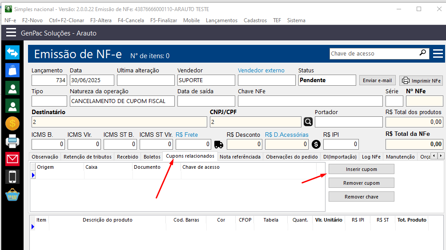Click the printer icon in sidebar

click(12, 141)
